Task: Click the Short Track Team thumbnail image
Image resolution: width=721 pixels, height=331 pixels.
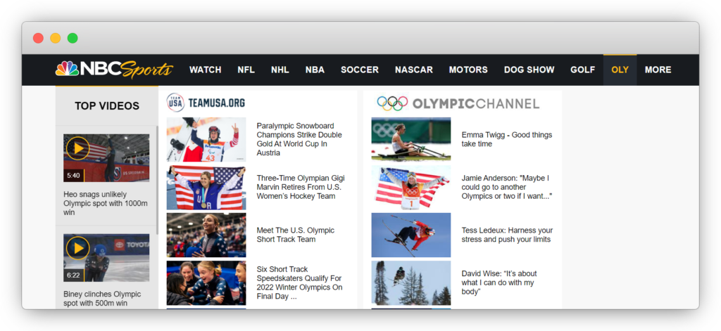Action: (x=206, y=235)
